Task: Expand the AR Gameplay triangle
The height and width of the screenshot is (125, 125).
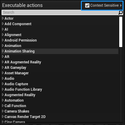Action: pos(3,67)
